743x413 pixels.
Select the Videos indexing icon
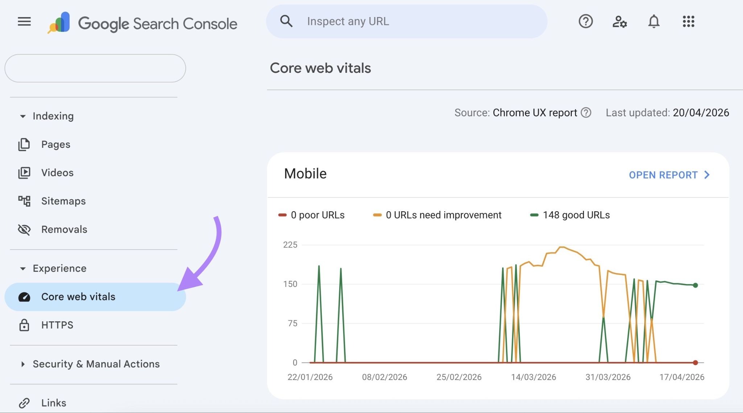[24, 172]
